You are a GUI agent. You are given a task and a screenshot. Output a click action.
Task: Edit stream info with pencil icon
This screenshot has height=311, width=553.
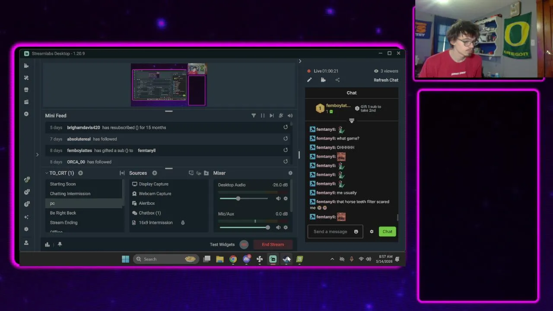309,80
